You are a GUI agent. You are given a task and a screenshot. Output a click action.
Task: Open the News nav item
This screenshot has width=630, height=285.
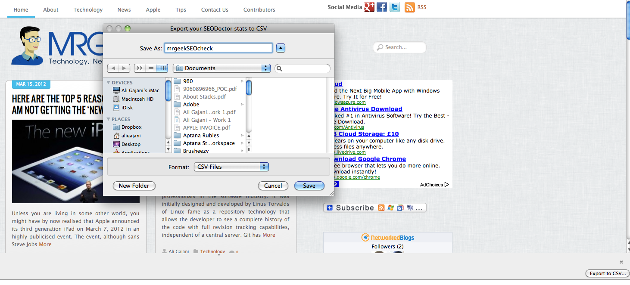[x=124, y=9]
